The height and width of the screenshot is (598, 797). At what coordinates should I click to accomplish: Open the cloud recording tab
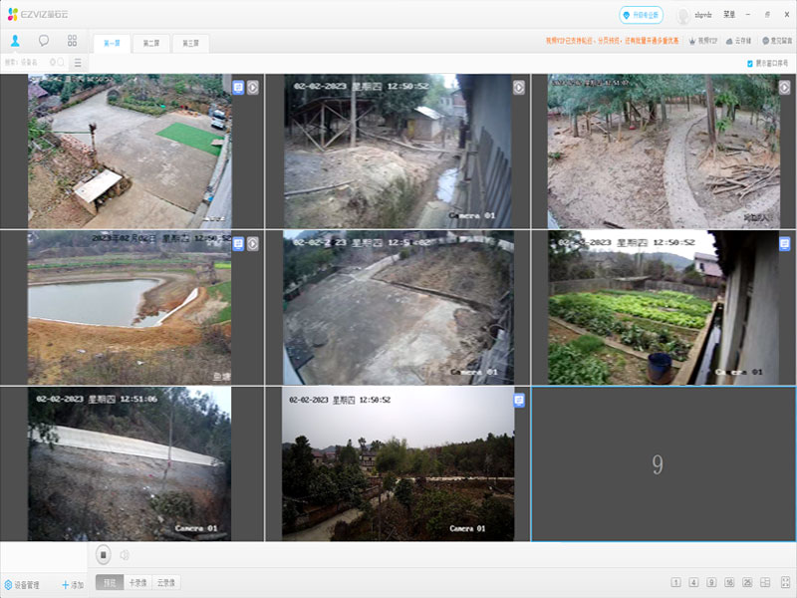click(x=165, y=583)
